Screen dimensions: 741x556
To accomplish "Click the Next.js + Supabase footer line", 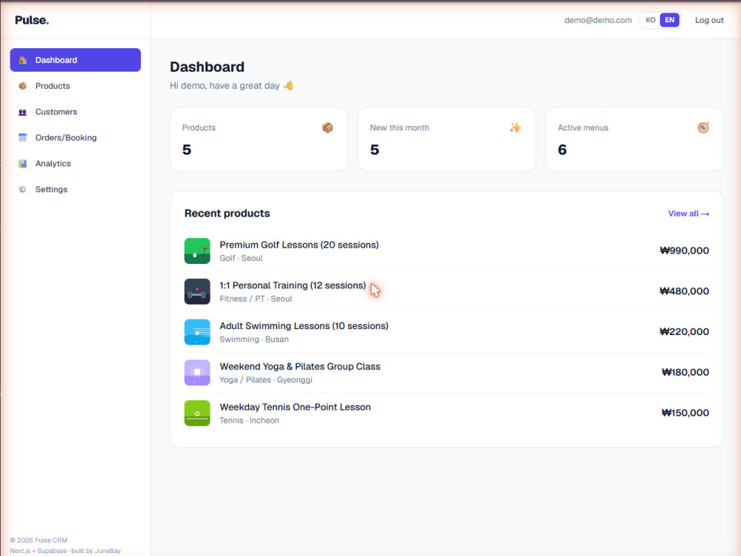I will click(65, 551).
